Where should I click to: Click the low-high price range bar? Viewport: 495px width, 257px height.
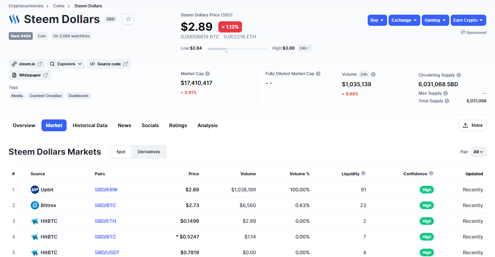[x=237, y=49]
